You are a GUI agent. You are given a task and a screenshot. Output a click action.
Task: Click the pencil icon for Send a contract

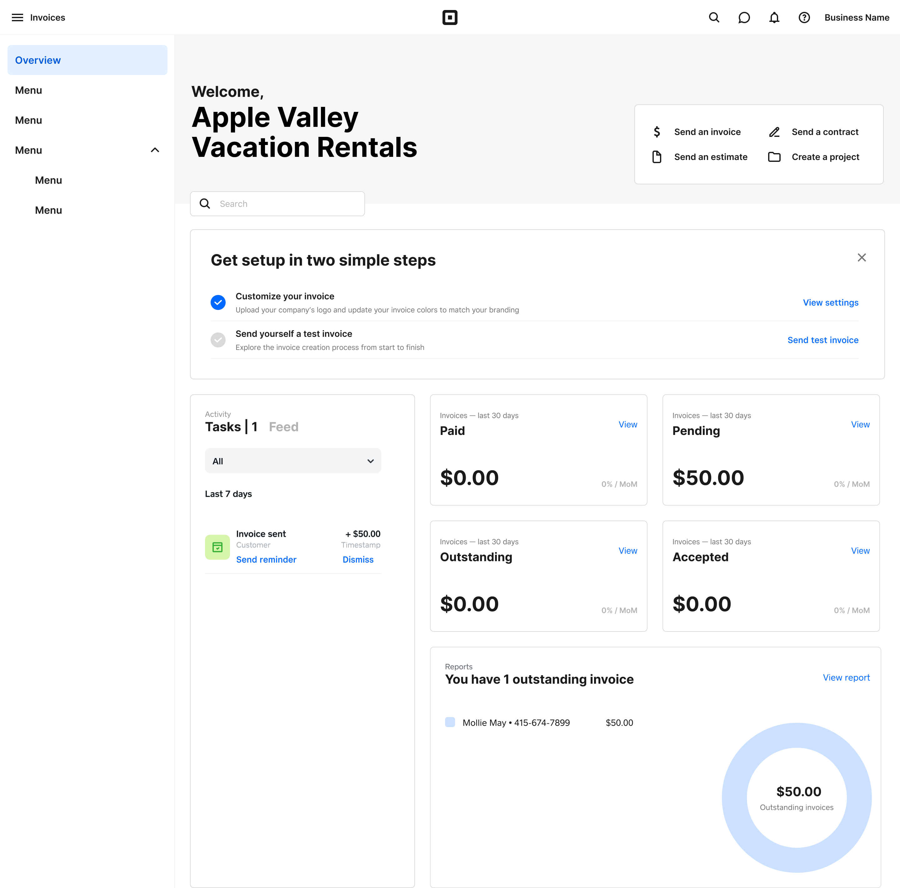[774, 132]
